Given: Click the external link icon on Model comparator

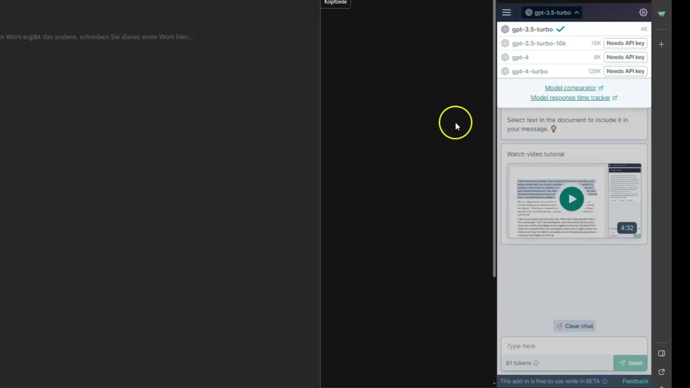Looking at the screenshot, I should tap(601, 87).
